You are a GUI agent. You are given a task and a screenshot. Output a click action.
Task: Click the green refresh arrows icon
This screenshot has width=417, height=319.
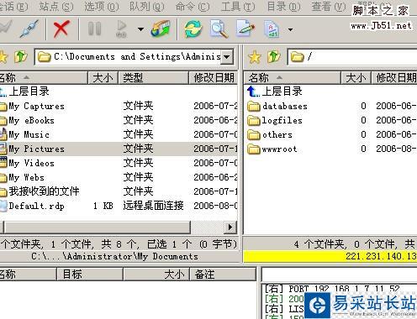pyautogui.click(x=193, y=29)
